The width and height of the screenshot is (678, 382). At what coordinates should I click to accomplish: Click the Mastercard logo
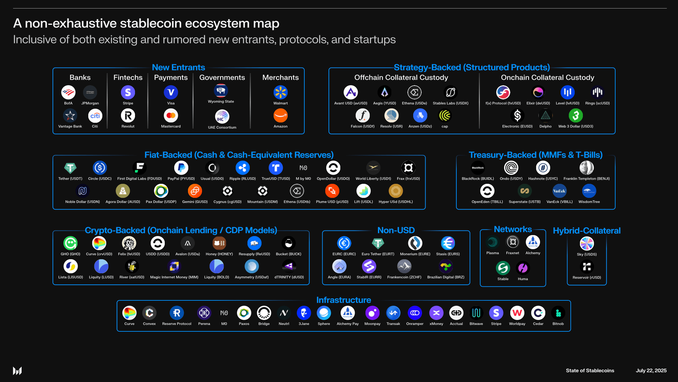[x=171, y=116]
